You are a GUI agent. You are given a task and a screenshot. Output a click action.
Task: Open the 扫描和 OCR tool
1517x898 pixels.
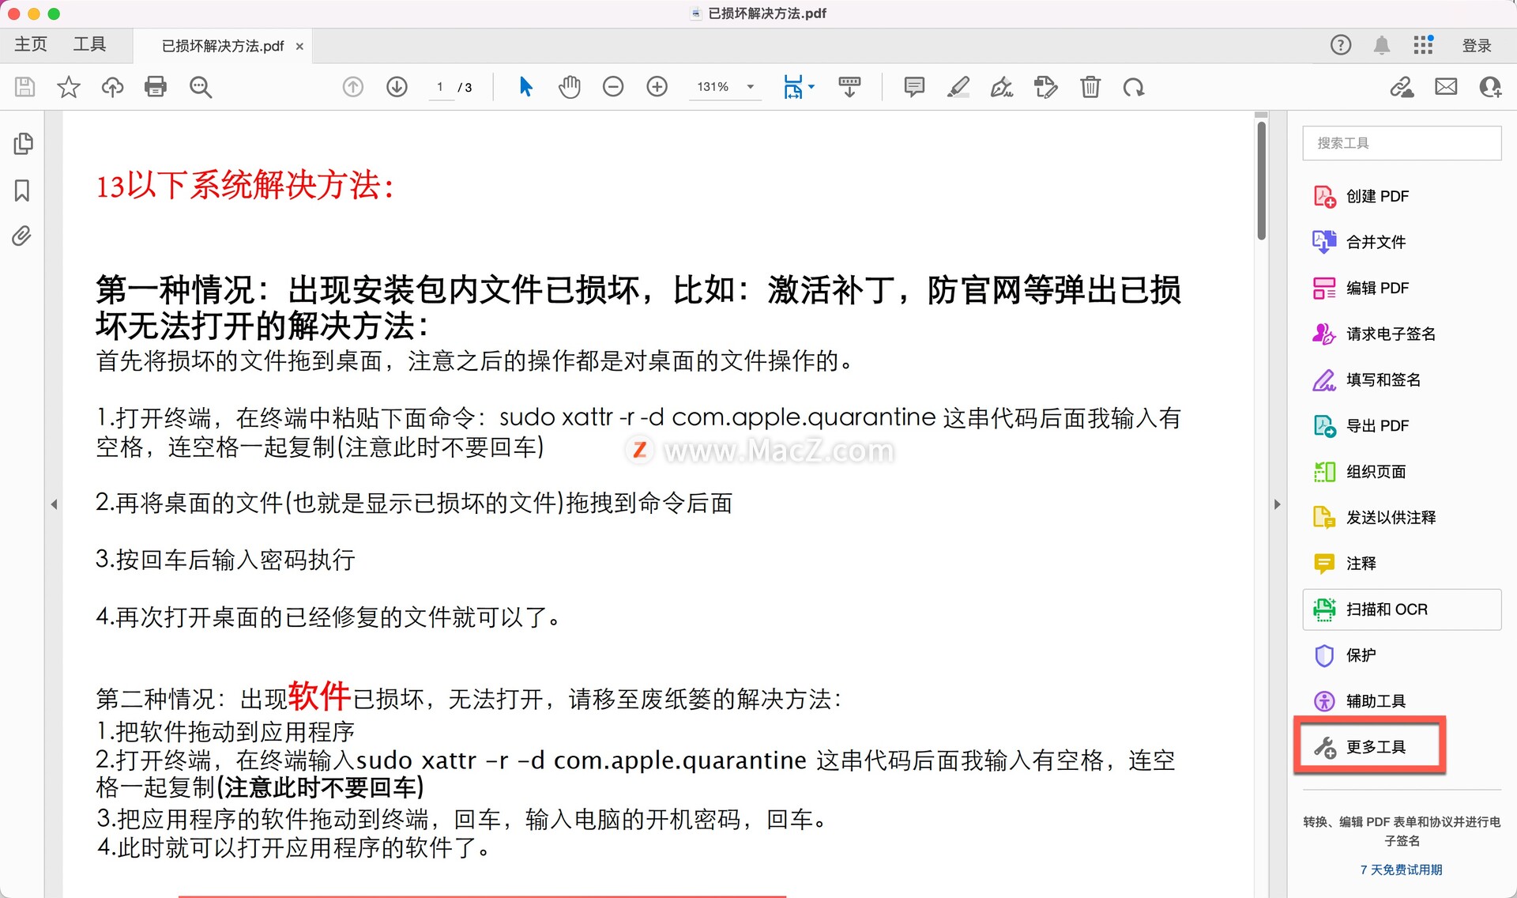1402,609
